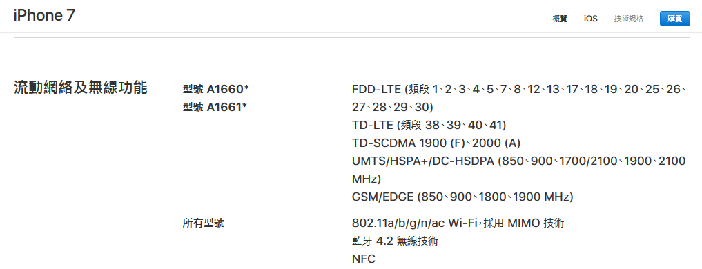Select the 型號 A1661* model label
This screenshot has height=269, width=702.
tap(215, 108)
